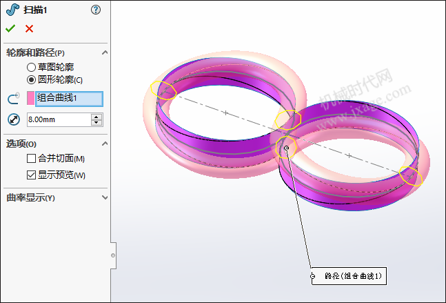Viewport: 446px width, 303px height.
Task: Click the diameter icon beside 8.00mm
Action: click(x=14, y=119)
